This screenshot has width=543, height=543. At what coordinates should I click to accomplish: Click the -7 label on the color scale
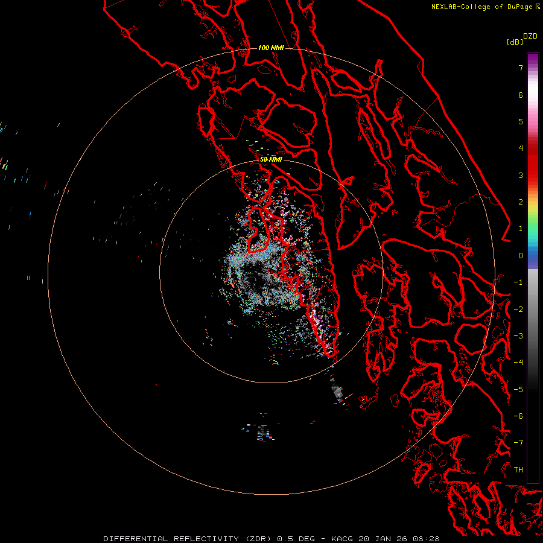(518, 443)
